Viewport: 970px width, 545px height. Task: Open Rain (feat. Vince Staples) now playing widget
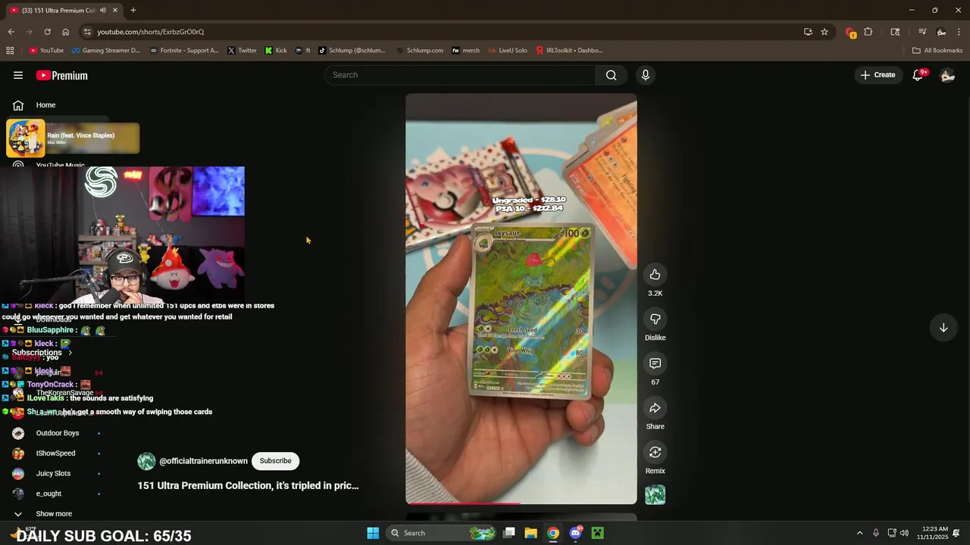pos(73,139)
